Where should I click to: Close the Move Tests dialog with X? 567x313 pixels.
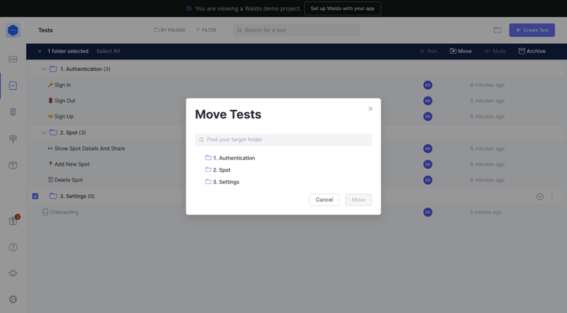(370, 109)
